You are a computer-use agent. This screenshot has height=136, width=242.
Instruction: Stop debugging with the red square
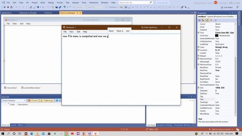click(8, 7)
